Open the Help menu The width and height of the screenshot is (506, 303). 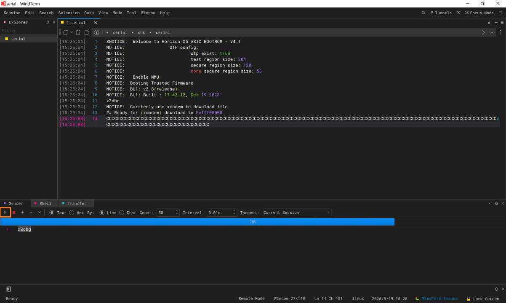coord(165,13)
